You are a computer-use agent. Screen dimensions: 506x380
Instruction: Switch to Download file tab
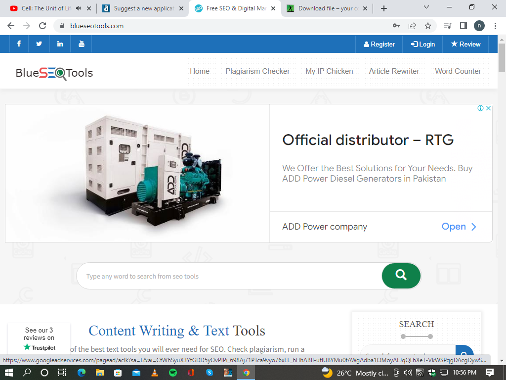(328, 8)
